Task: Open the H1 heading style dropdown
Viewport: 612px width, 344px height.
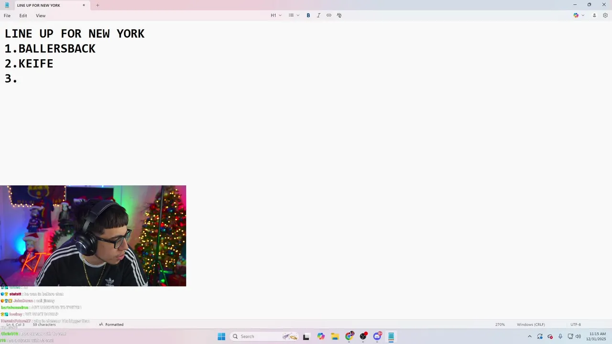Action: click(x=276, y=15)
